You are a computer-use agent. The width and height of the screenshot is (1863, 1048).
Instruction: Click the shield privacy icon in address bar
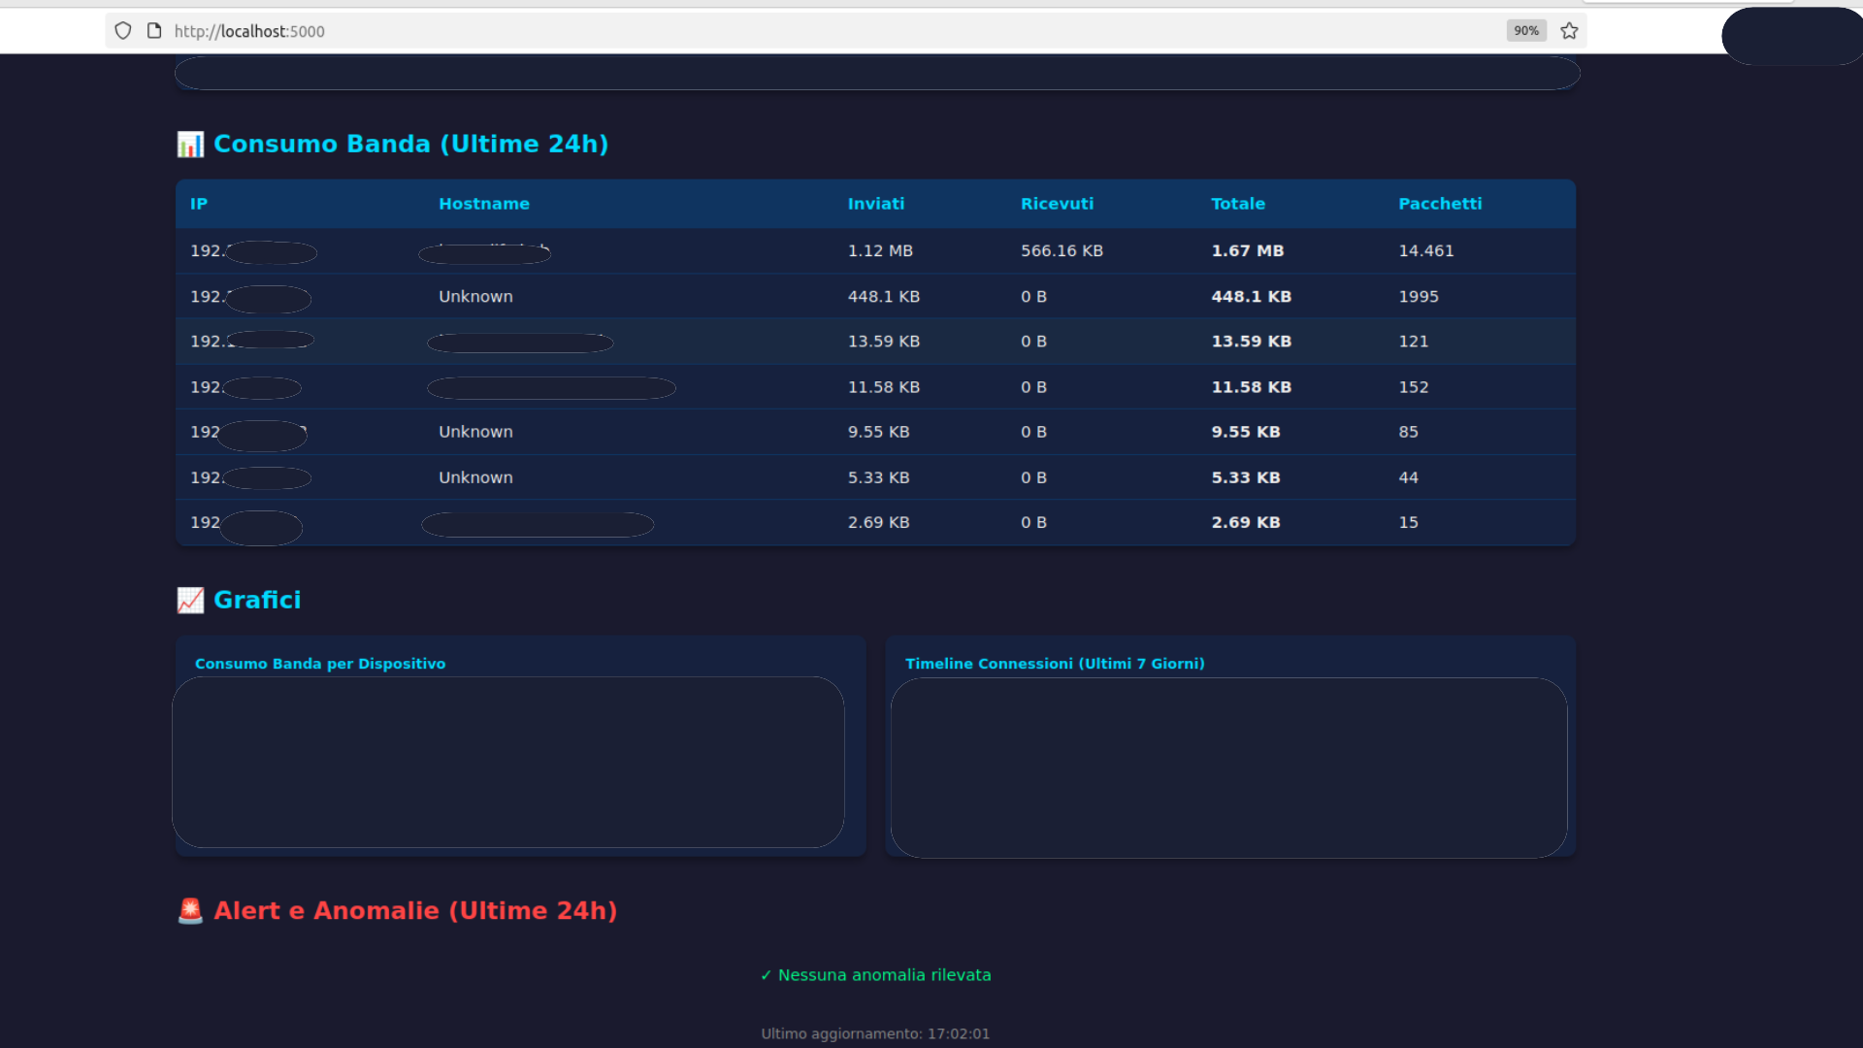[x=123, y=31]
